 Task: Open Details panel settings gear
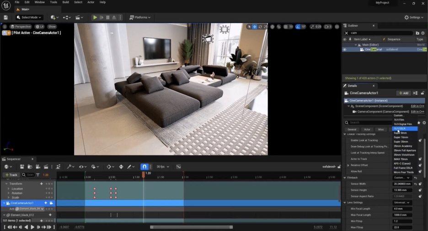[424, 123]
